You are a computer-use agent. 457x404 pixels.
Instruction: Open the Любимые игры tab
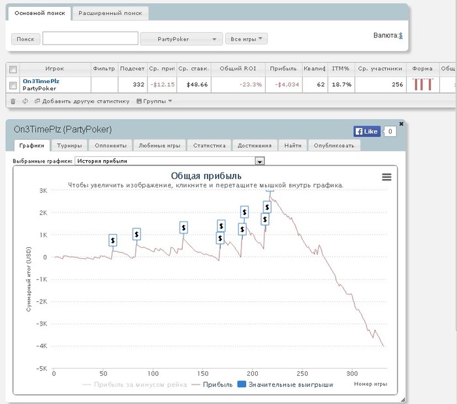coord(159,145)
